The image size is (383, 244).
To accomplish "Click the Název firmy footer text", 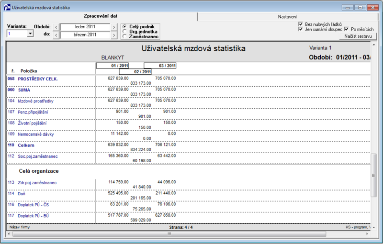I will pyautogui.click(x=20, y=227).
